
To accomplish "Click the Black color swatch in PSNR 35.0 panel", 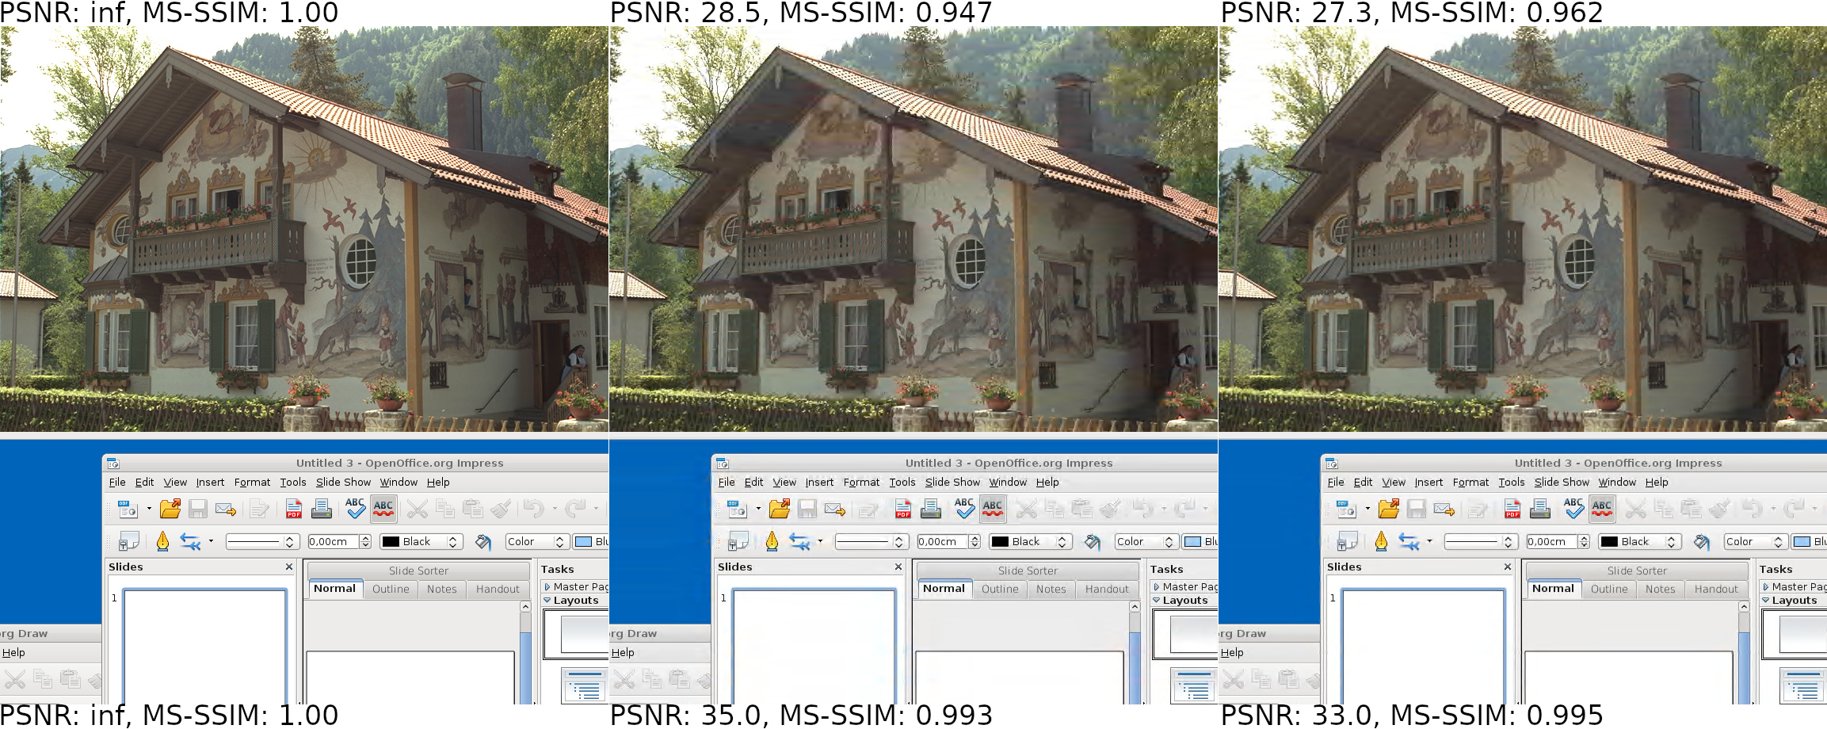I will pyautogui.click(x=1001, y=542).
